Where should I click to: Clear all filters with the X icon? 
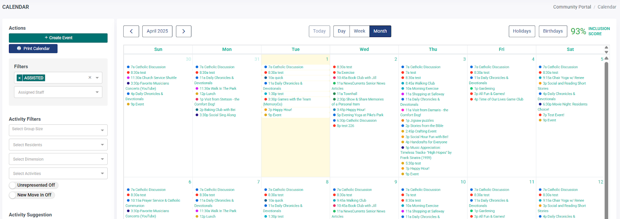pyautogui.click(x=90, y=78)
